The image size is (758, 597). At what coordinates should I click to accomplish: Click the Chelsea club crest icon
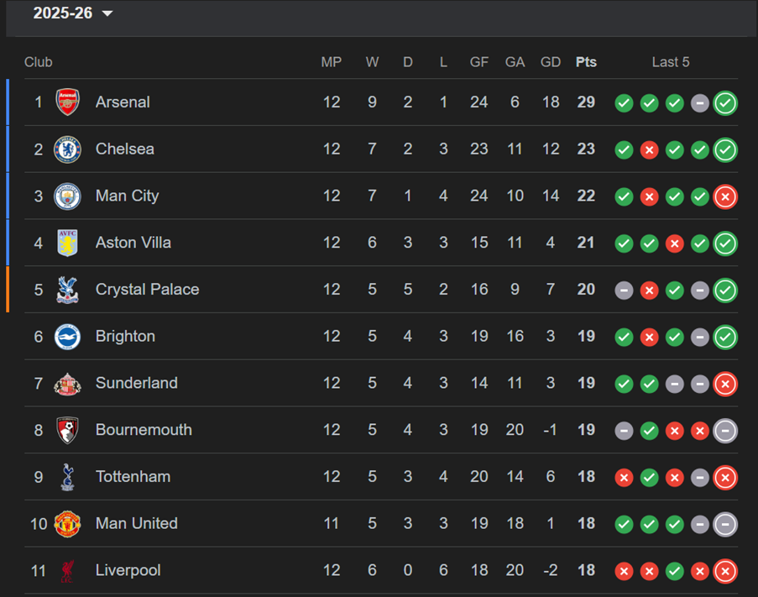pyautogui.click(x=68, y=149)
